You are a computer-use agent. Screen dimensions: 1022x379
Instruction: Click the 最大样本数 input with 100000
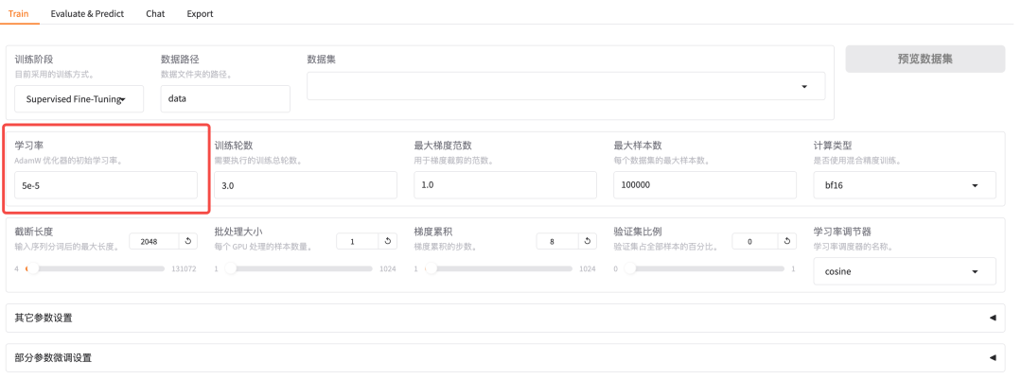tap(705, 185)
